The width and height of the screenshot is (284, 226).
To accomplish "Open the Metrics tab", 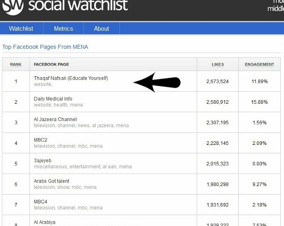I will pyautogui.click(x=63, y=28).
